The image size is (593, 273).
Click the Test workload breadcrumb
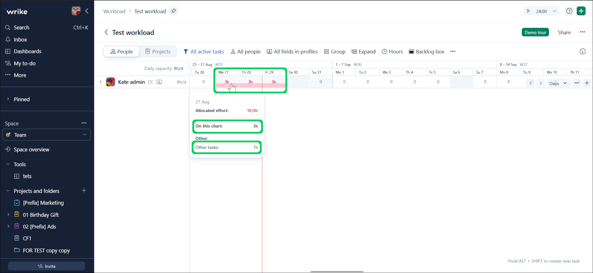coord(150,11)
